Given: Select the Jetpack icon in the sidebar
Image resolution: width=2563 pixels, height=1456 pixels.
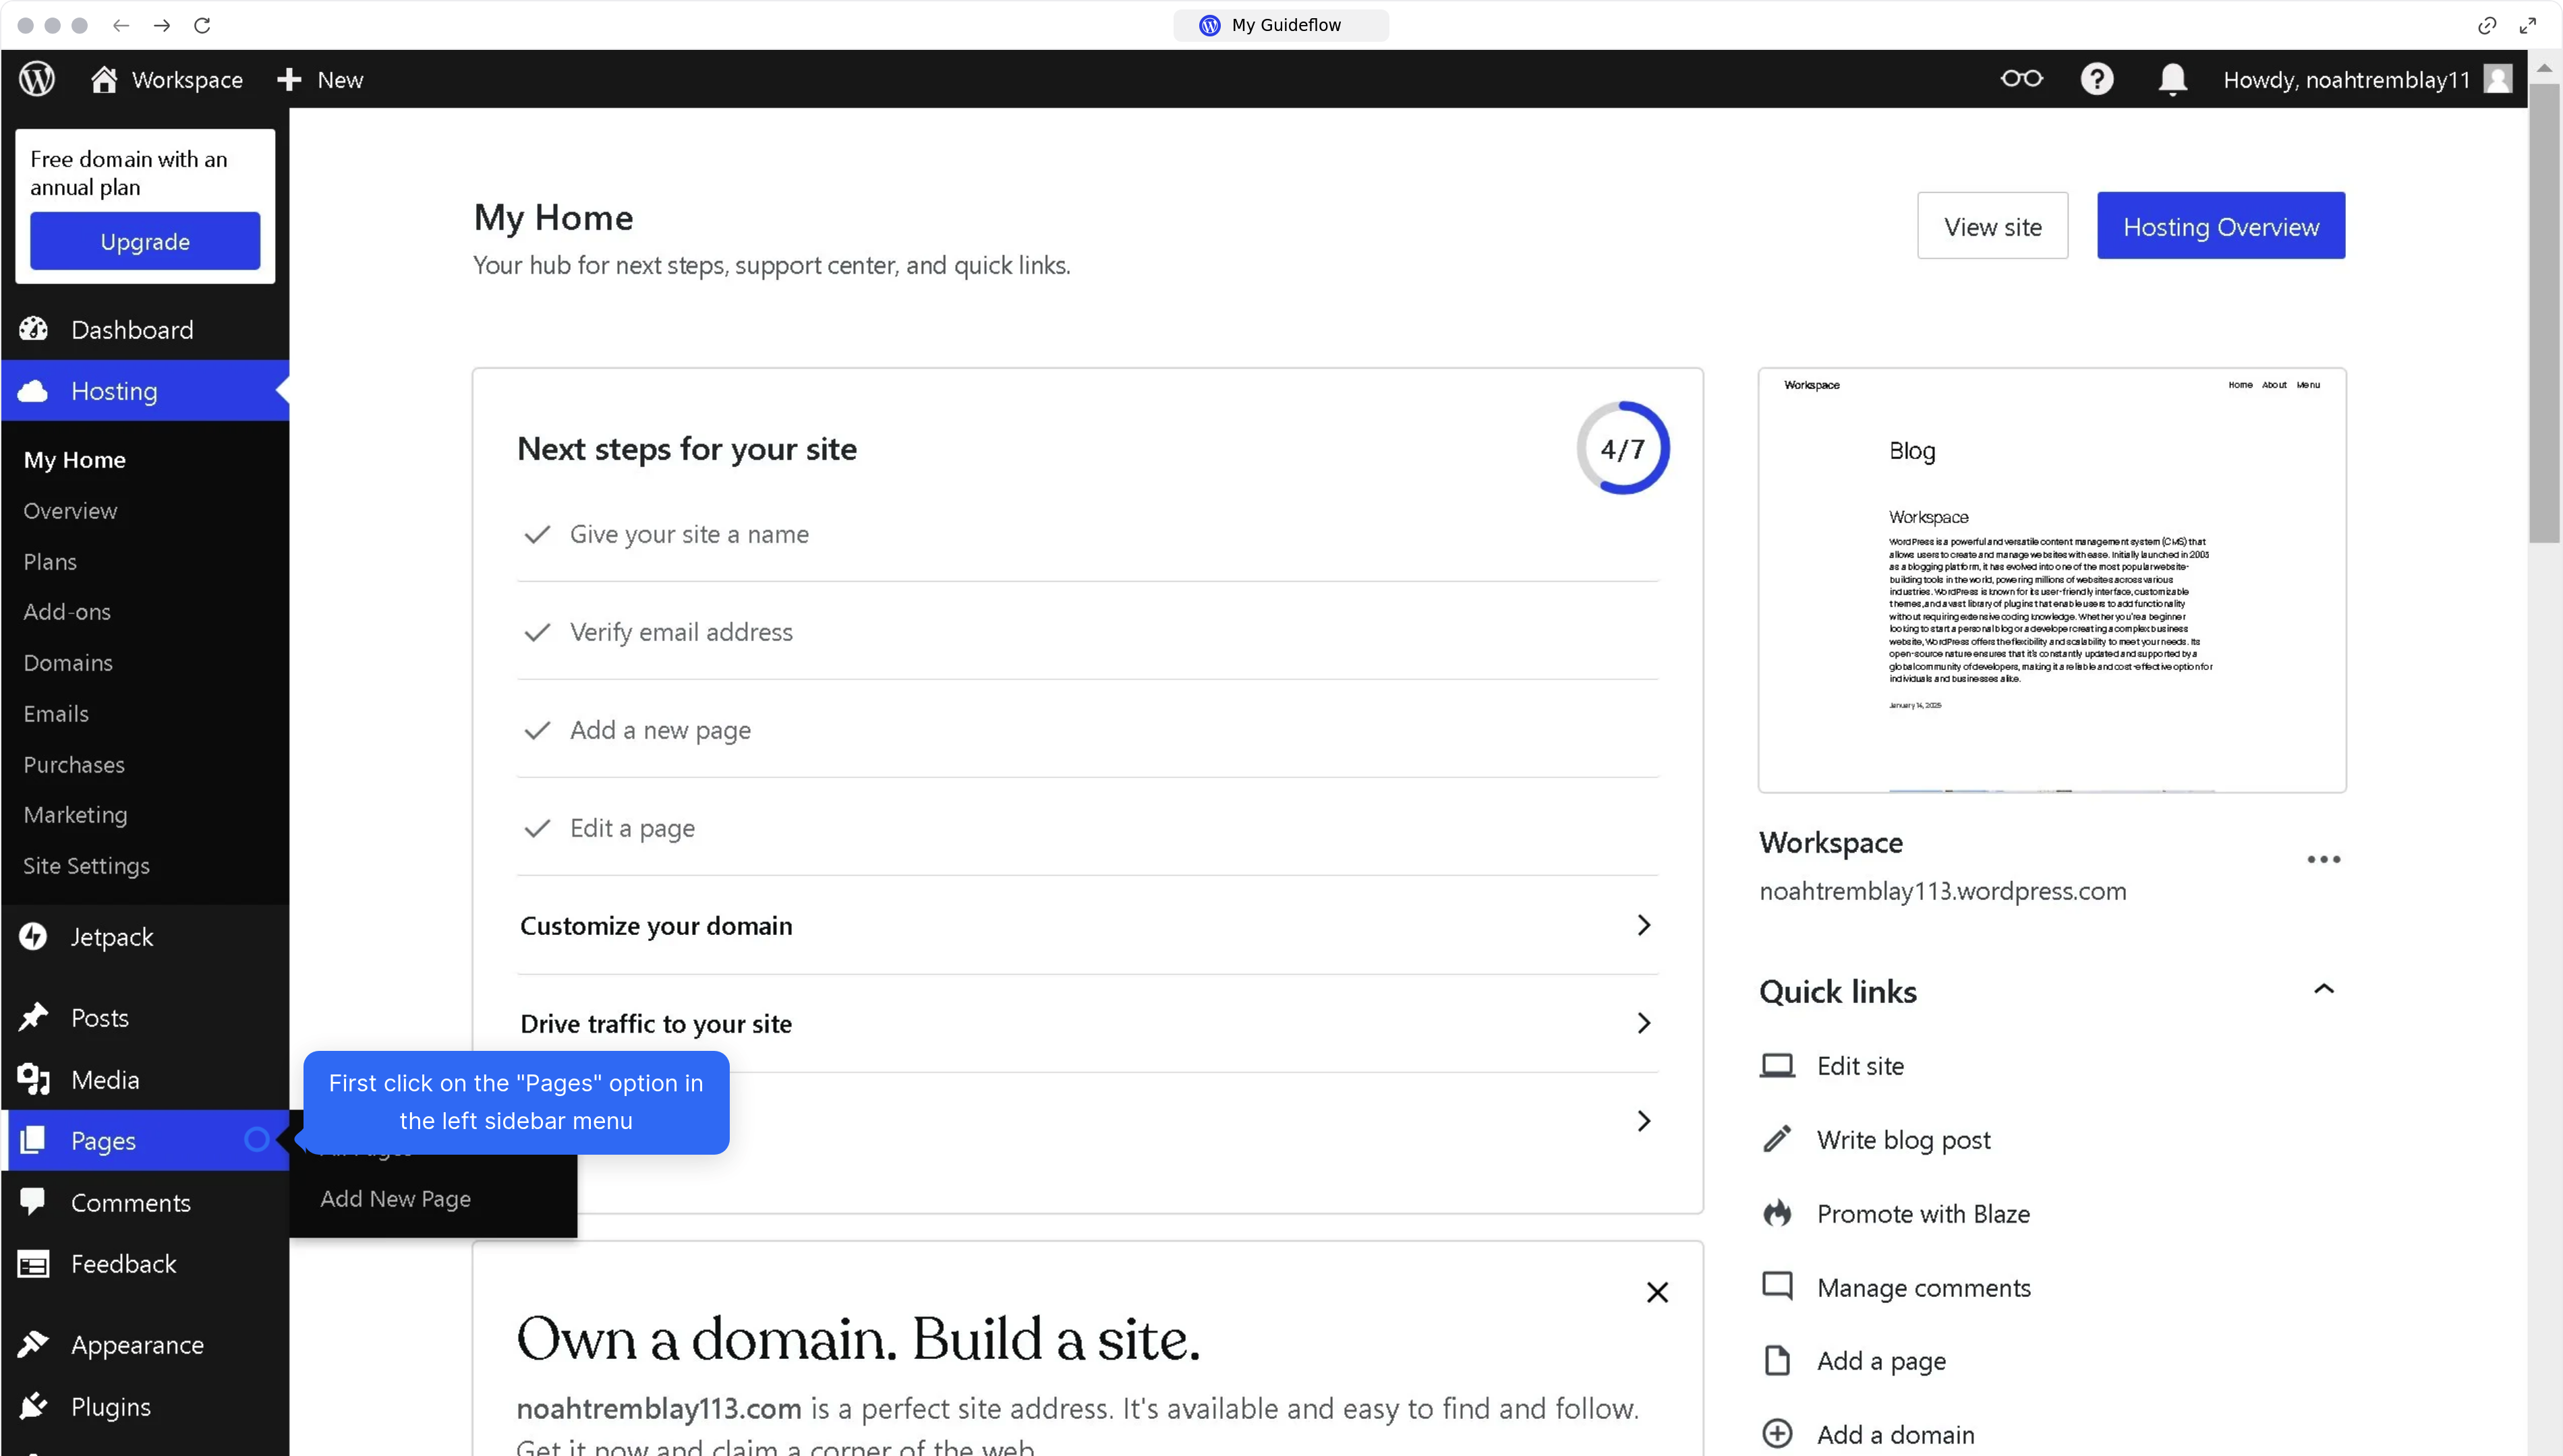Looking at the screenshot, I should tap(33, 937).
